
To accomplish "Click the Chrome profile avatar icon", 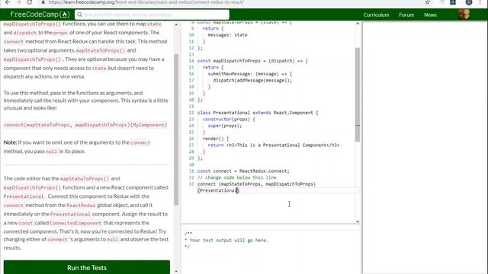I will coord(469,2).
